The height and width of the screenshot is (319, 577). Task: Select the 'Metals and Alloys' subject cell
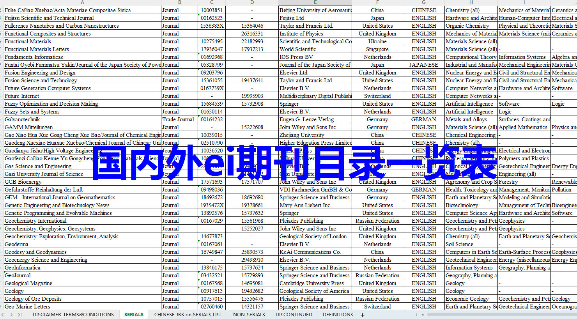coord(471,119)
